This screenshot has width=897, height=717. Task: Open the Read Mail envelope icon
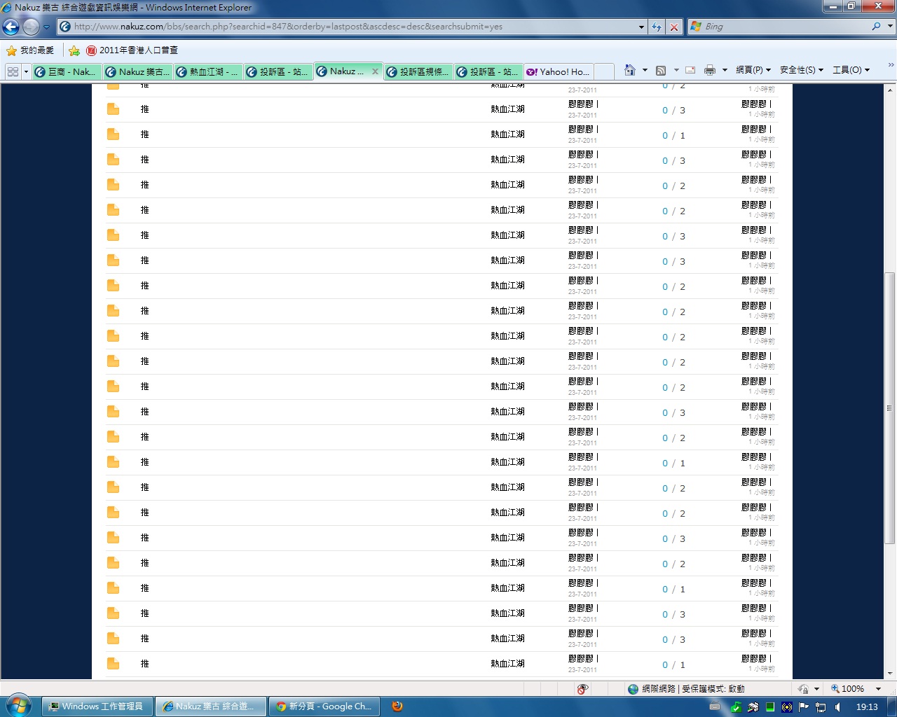pyautogui.click(x=690, y=70)
